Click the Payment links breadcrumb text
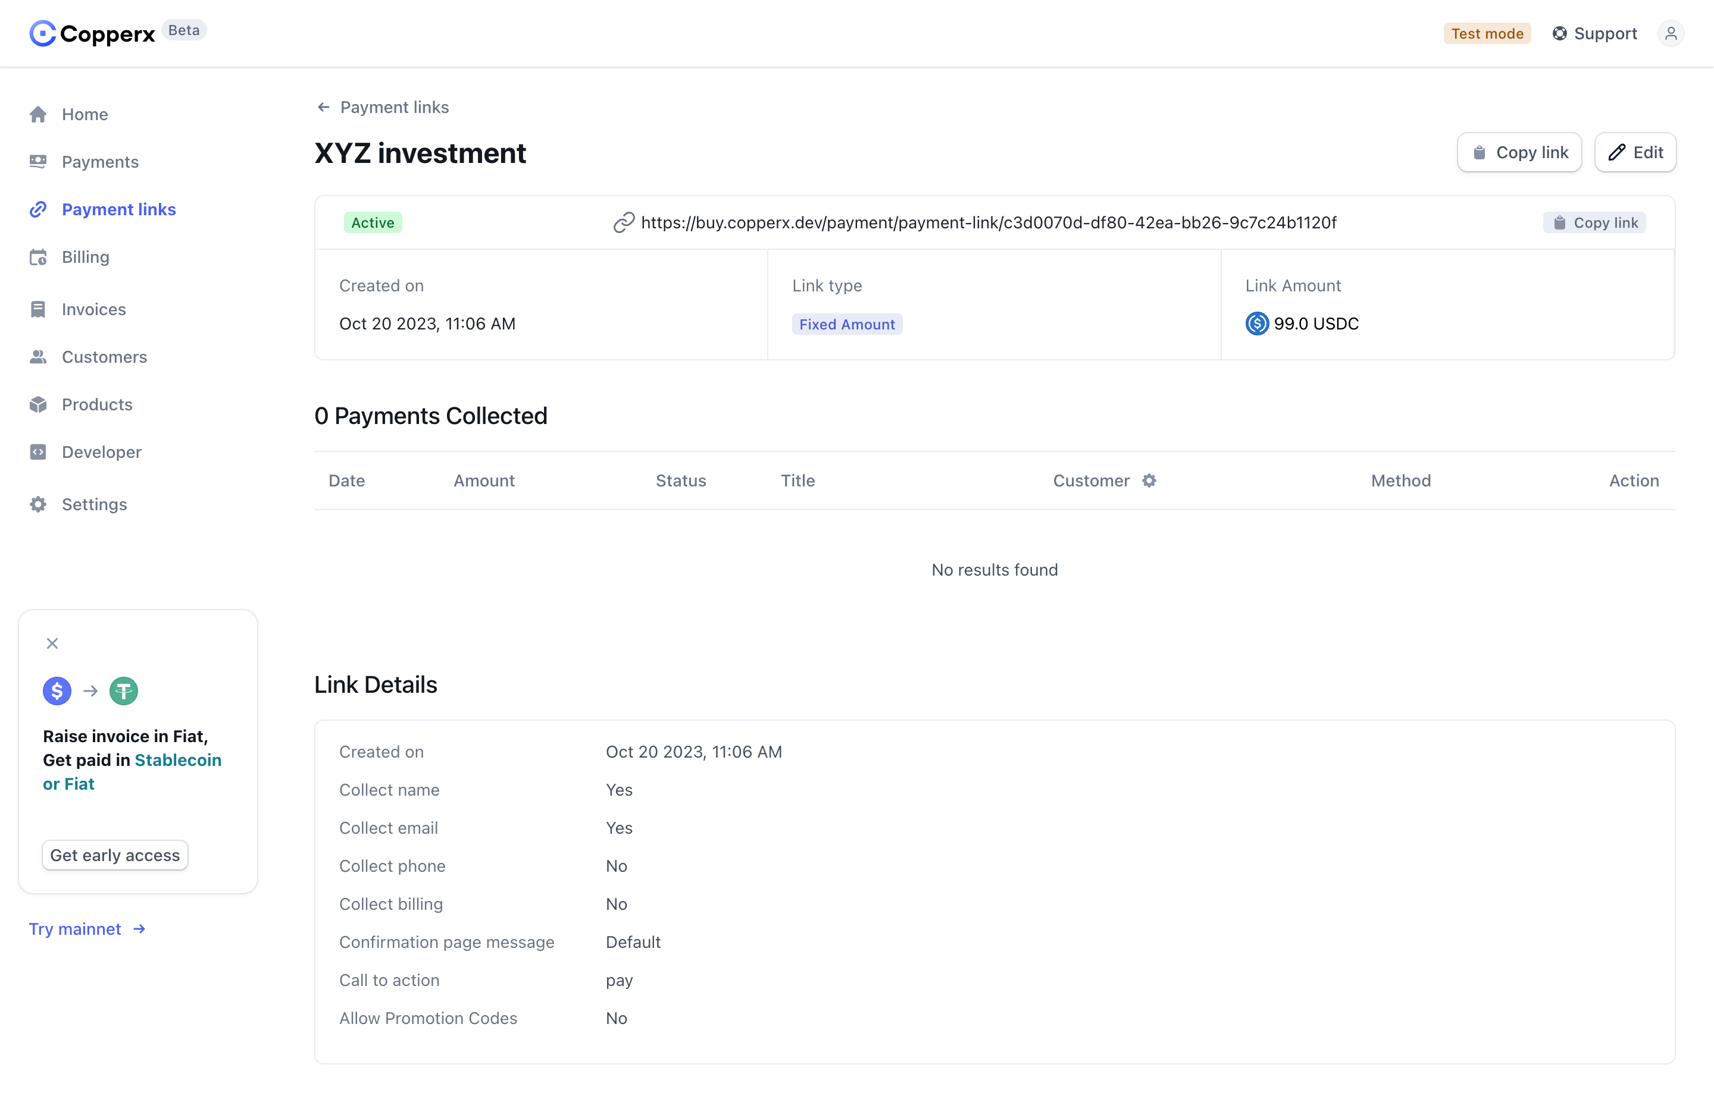Image resolution: width=1714 pixels, height=1093 pixels. pyautogui.click(x=395, y=108)
